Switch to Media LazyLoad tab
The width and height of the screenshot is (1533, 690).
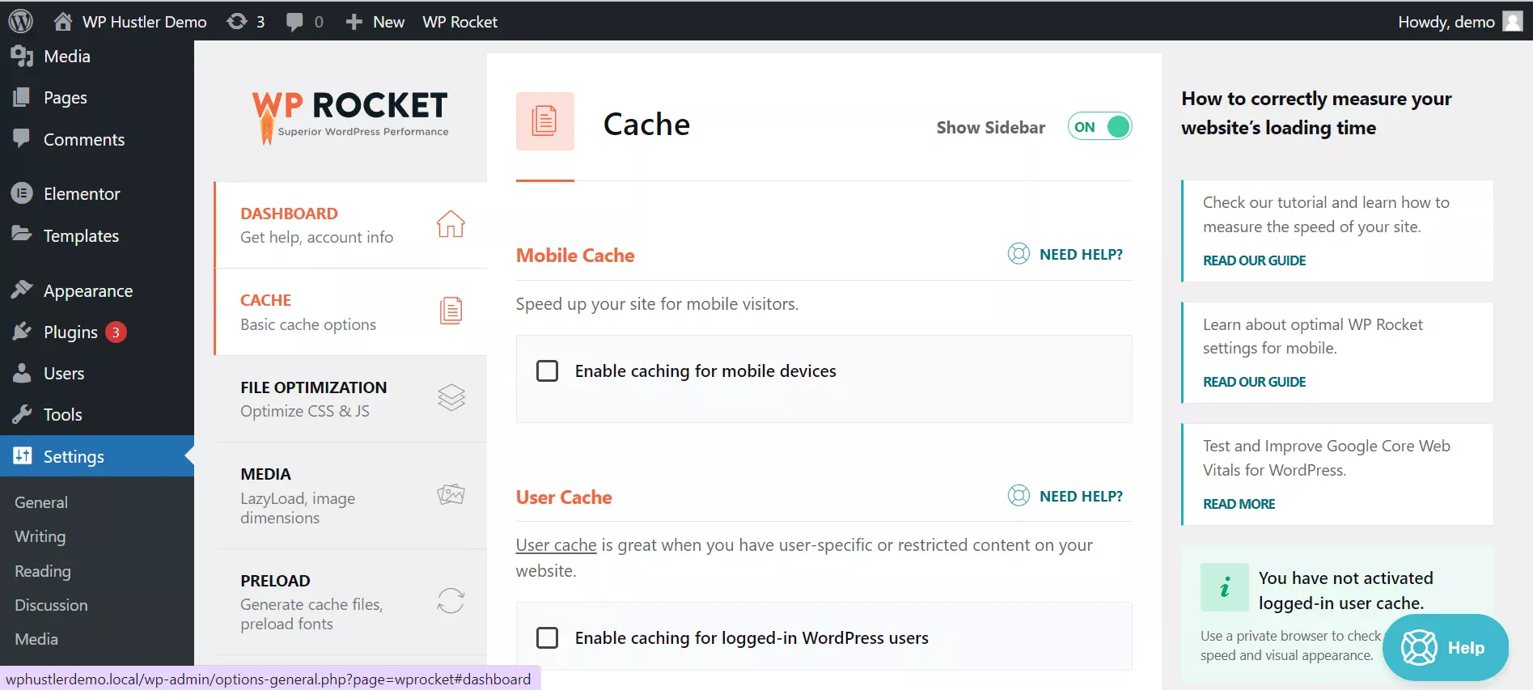pyautogui.click(x=350, y=496)
